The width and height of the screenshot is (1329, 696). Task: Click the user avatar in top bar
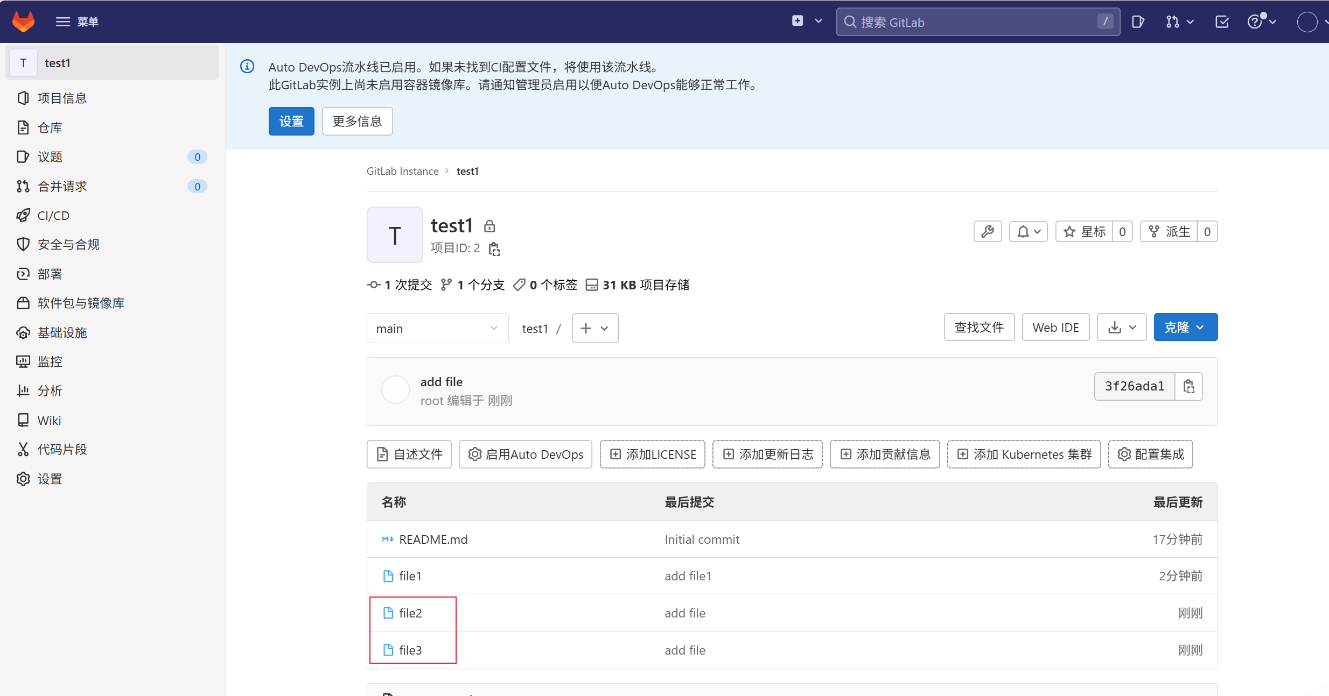pos(1307,22)
